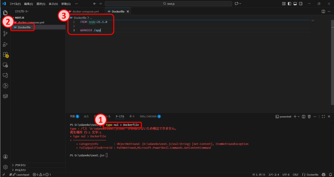The height and width of the screenshot is (177, 334).
Task: Toggle the bottom panel layout button
Action: coord(295,4)
